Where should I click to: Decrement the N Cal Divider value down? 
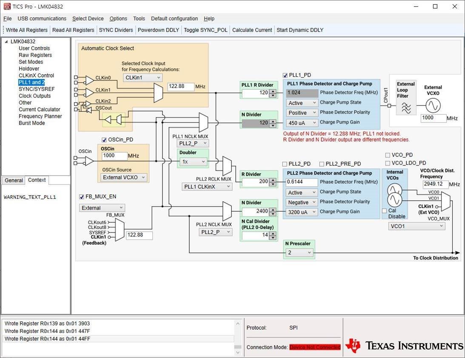273,237
